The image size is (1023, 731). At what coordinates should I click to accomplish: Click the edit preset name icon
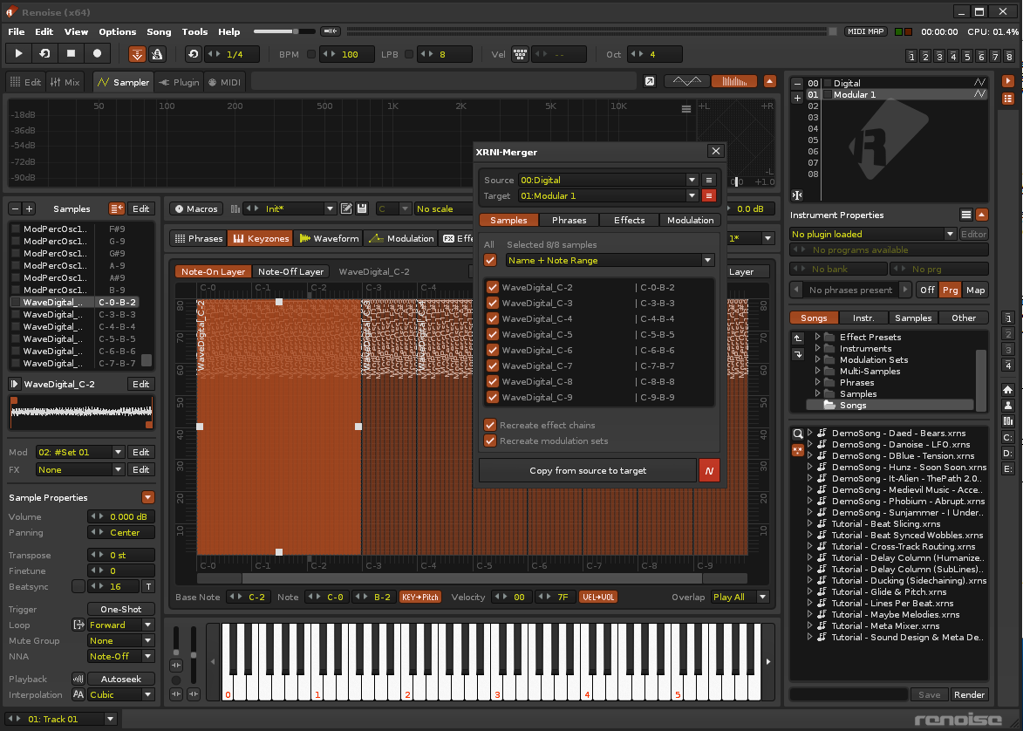tap(346, 208)
